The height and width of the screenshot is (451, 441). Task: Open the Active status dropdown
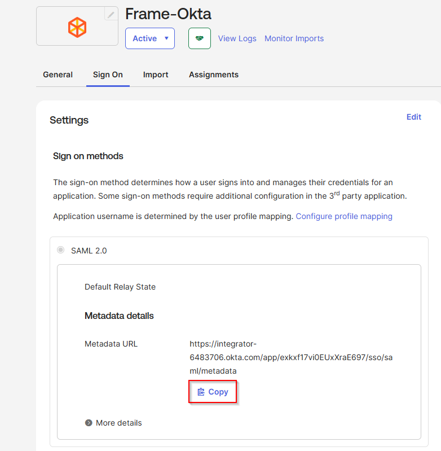click(x=150, y=38)
